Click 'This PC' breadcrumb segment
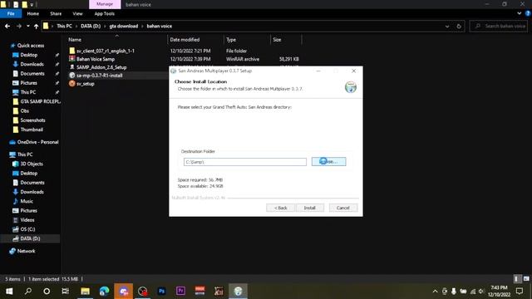532x299 pixels. tap(64, 26)
